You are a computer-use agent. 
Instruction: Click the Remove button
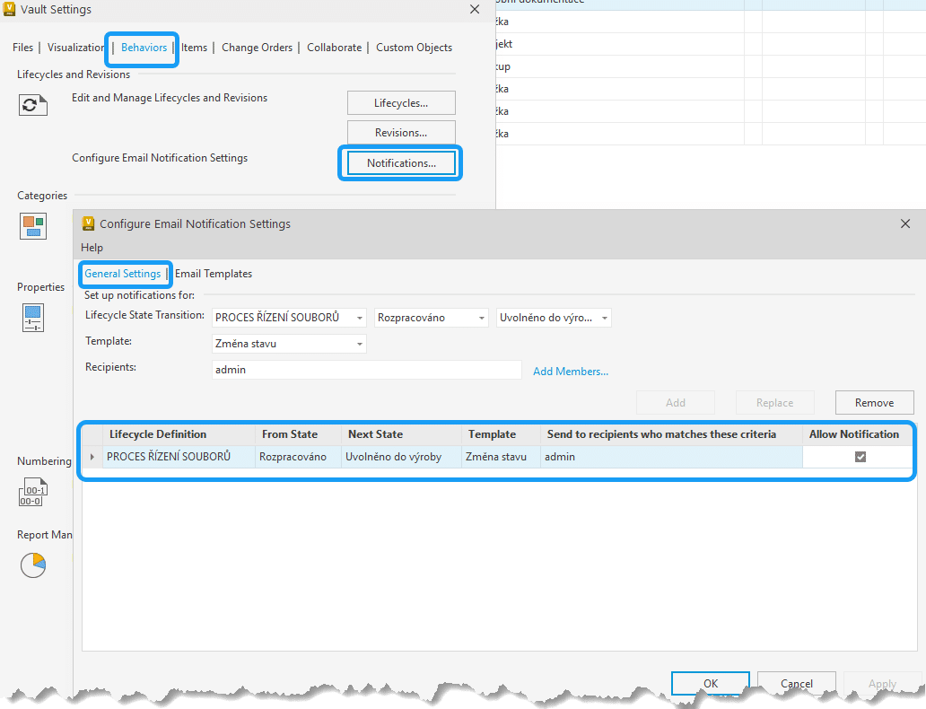(875, 402)
